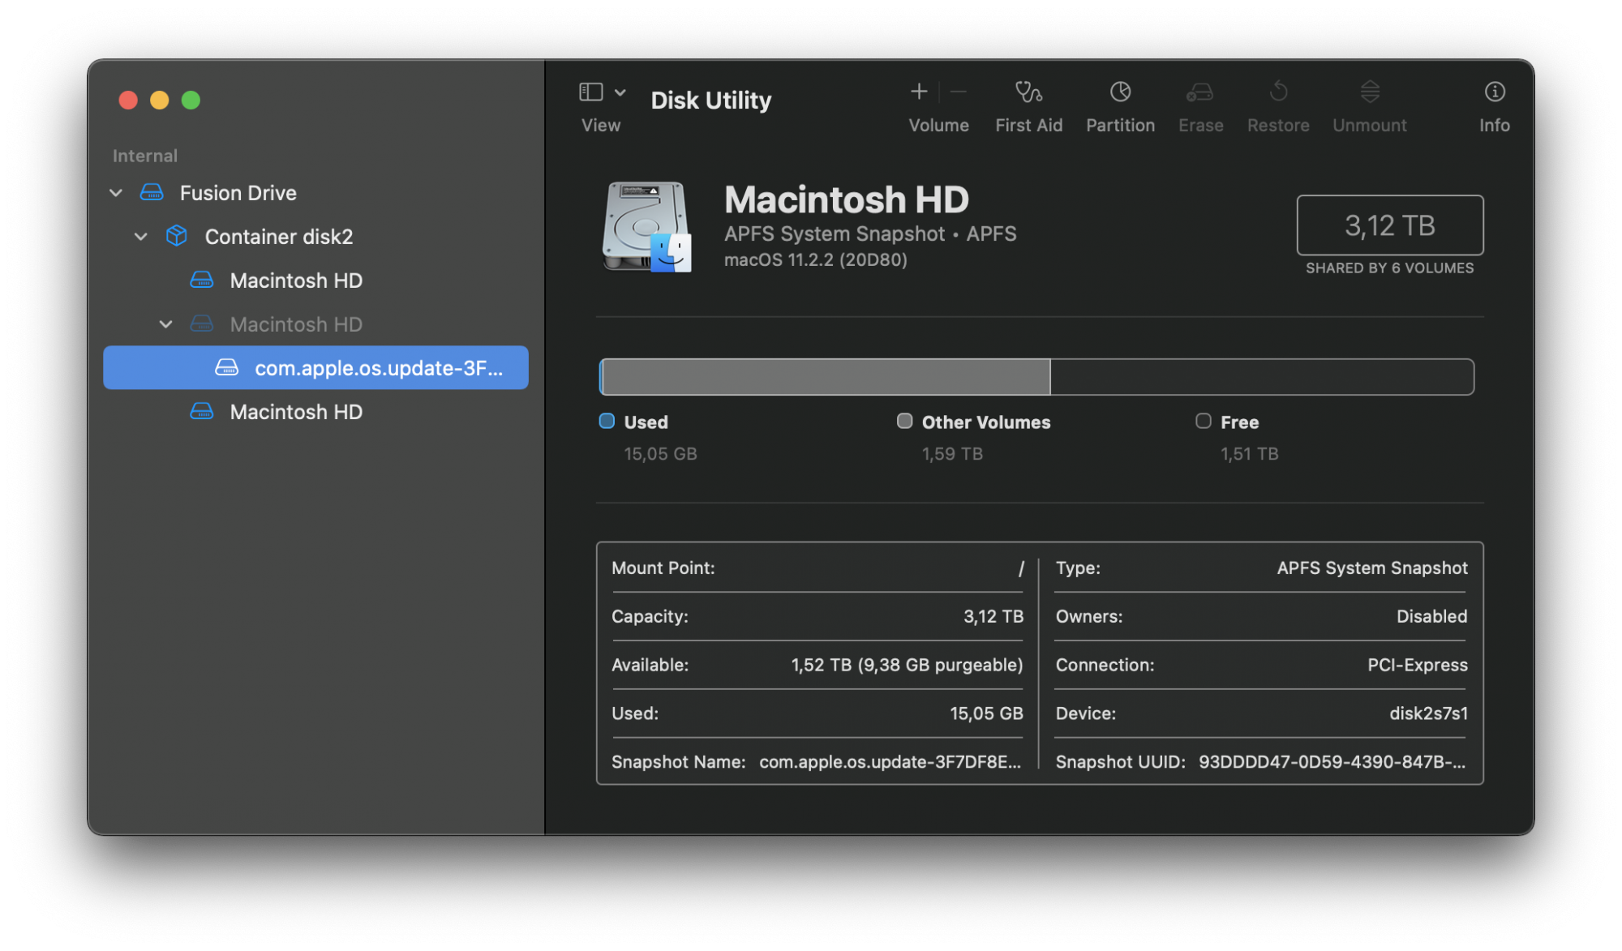This screenshot has width=1622, height=951.
Task: Click the Capacity row value '3,12 TB'
Action: click(993, 617)
